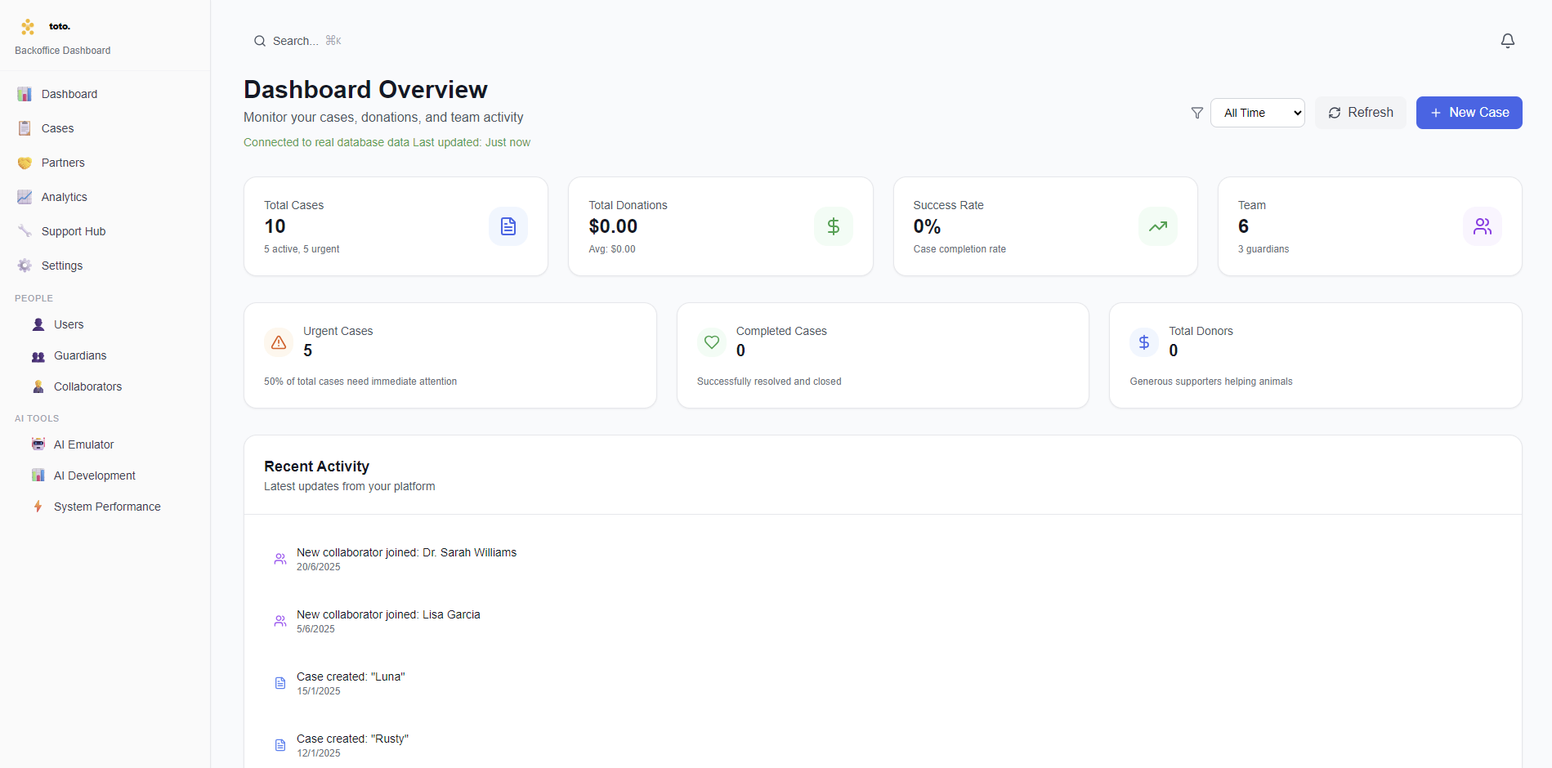Open Dashboard in the sidebar
The image size is (1552, 768).
105,94
